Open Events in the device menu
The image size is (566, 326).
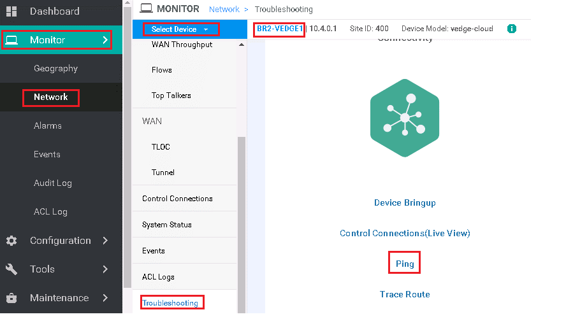coord(154,251)
